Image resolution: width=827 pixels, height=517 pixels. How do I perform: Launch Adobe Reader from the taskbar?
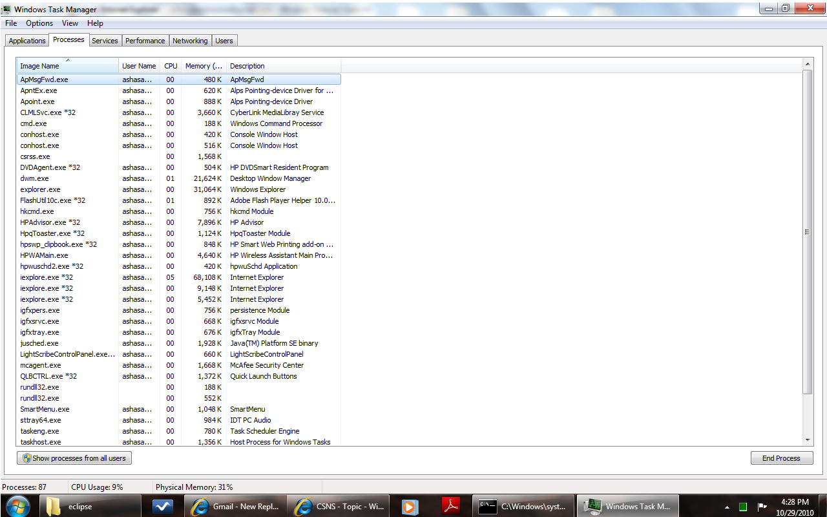450,507
